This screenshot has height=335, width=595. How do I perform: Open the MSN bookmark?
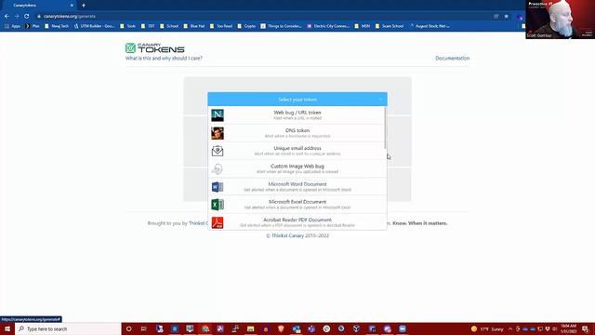(363, 26)
